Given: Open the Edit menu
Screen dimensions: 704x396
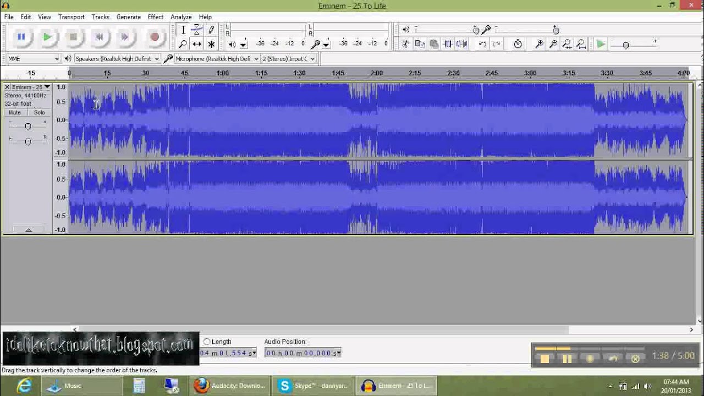Looking at the screenshot, I should coord(26,17).
